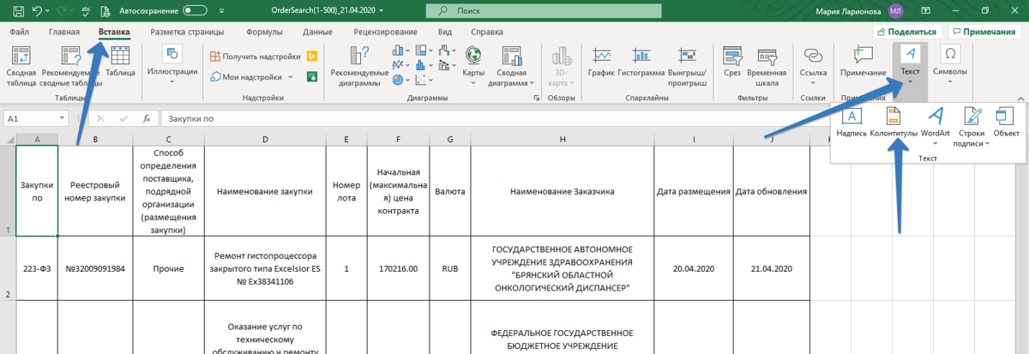Insert statistic chart icon

click(x=422, y=66)
